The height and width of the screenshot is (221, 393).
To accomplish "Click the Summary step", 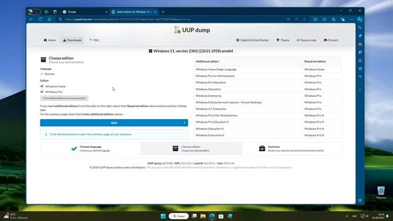I will 291,149.
